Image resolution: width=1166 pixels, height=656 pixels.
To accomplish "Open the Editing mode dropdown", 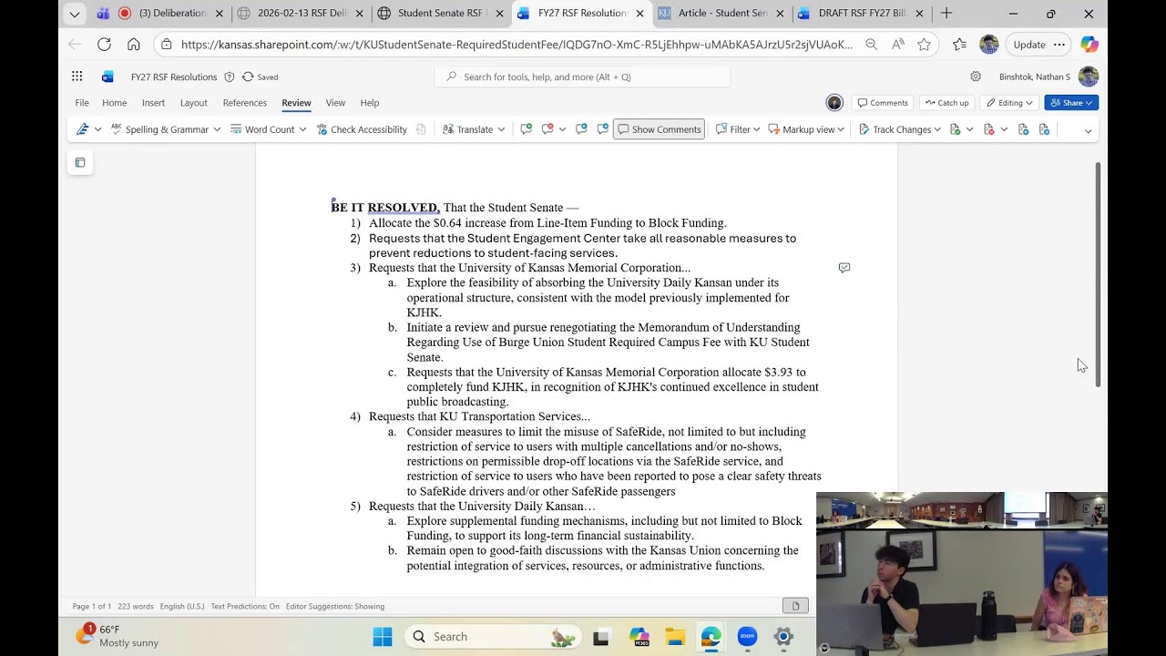I will (x=1009, y=103).
